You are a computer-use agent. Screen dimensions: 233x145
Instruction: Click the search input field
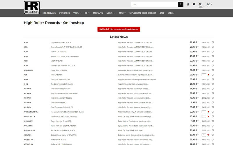click(155, 4)
